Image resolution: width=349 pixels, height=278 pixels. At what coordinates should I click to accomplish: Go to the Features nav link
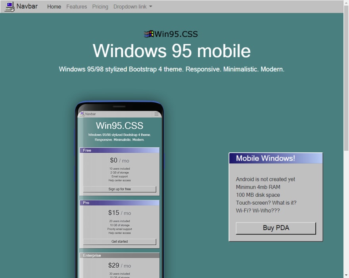point(77,7)
